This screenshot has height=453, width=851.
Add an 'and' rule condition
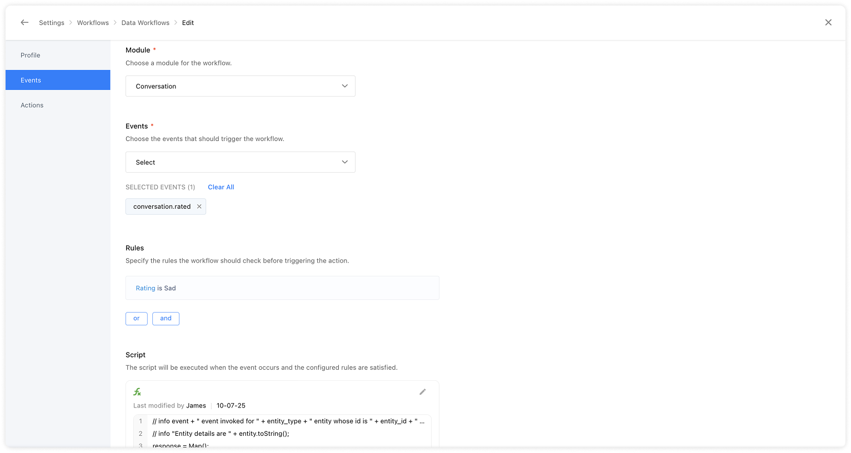click(166, 318)
